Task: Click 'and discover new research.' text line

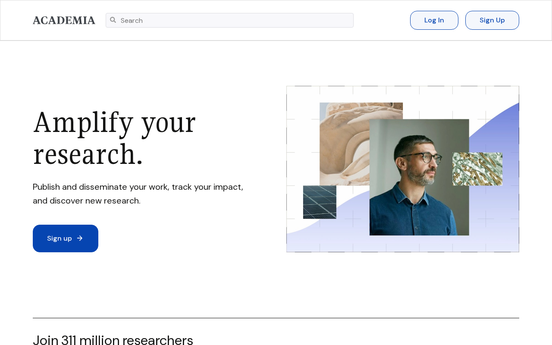Action: coord(87,201)
